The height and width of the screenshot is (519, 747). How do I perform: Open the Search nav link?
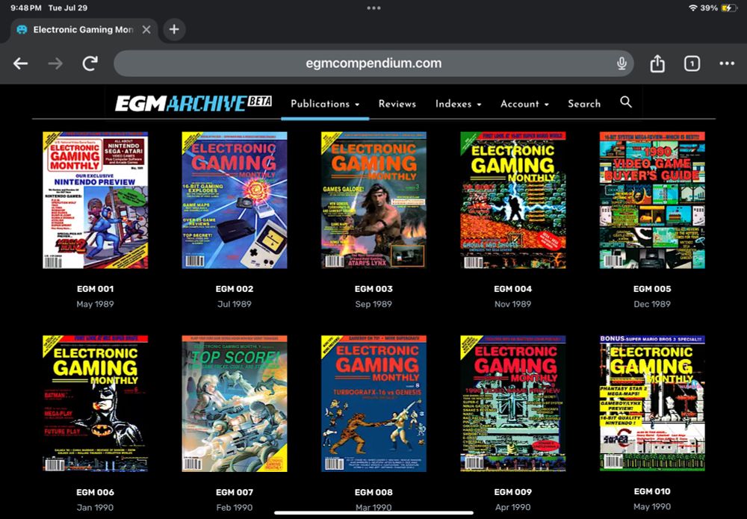tap(584, 104)
